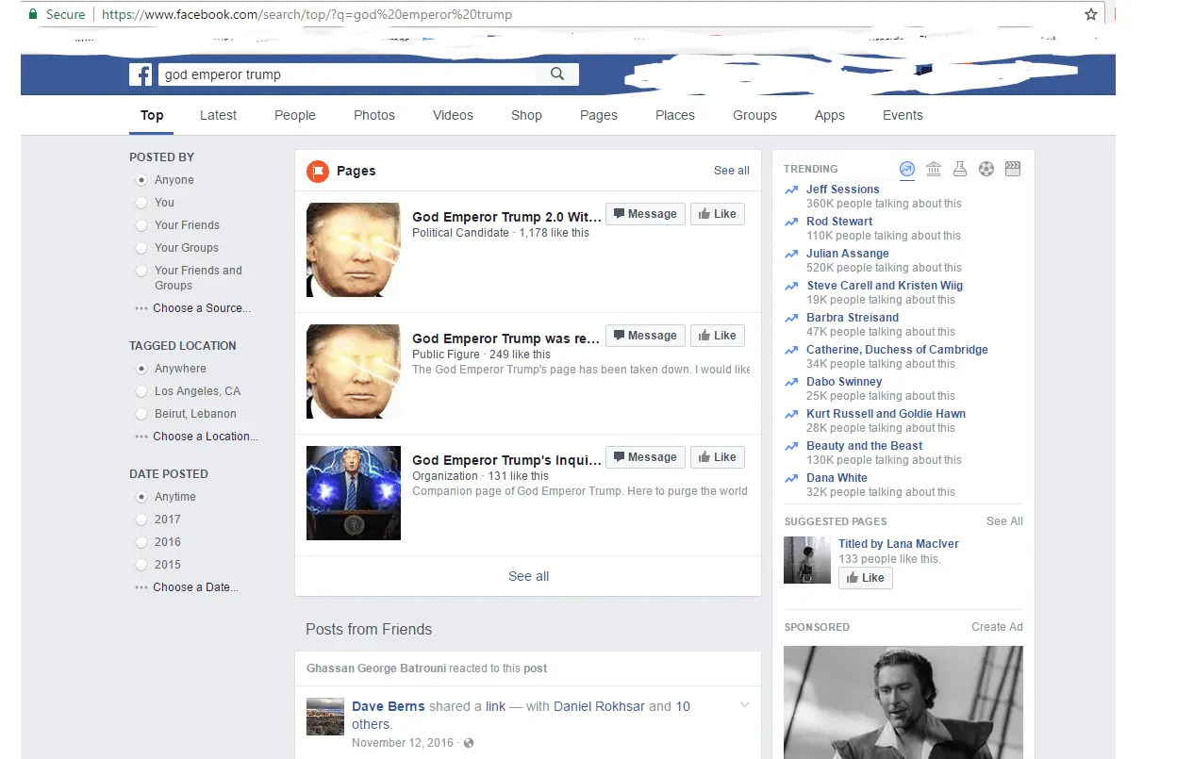Switch to the Latest tab
1193x759 pixels.
[218, 115]
